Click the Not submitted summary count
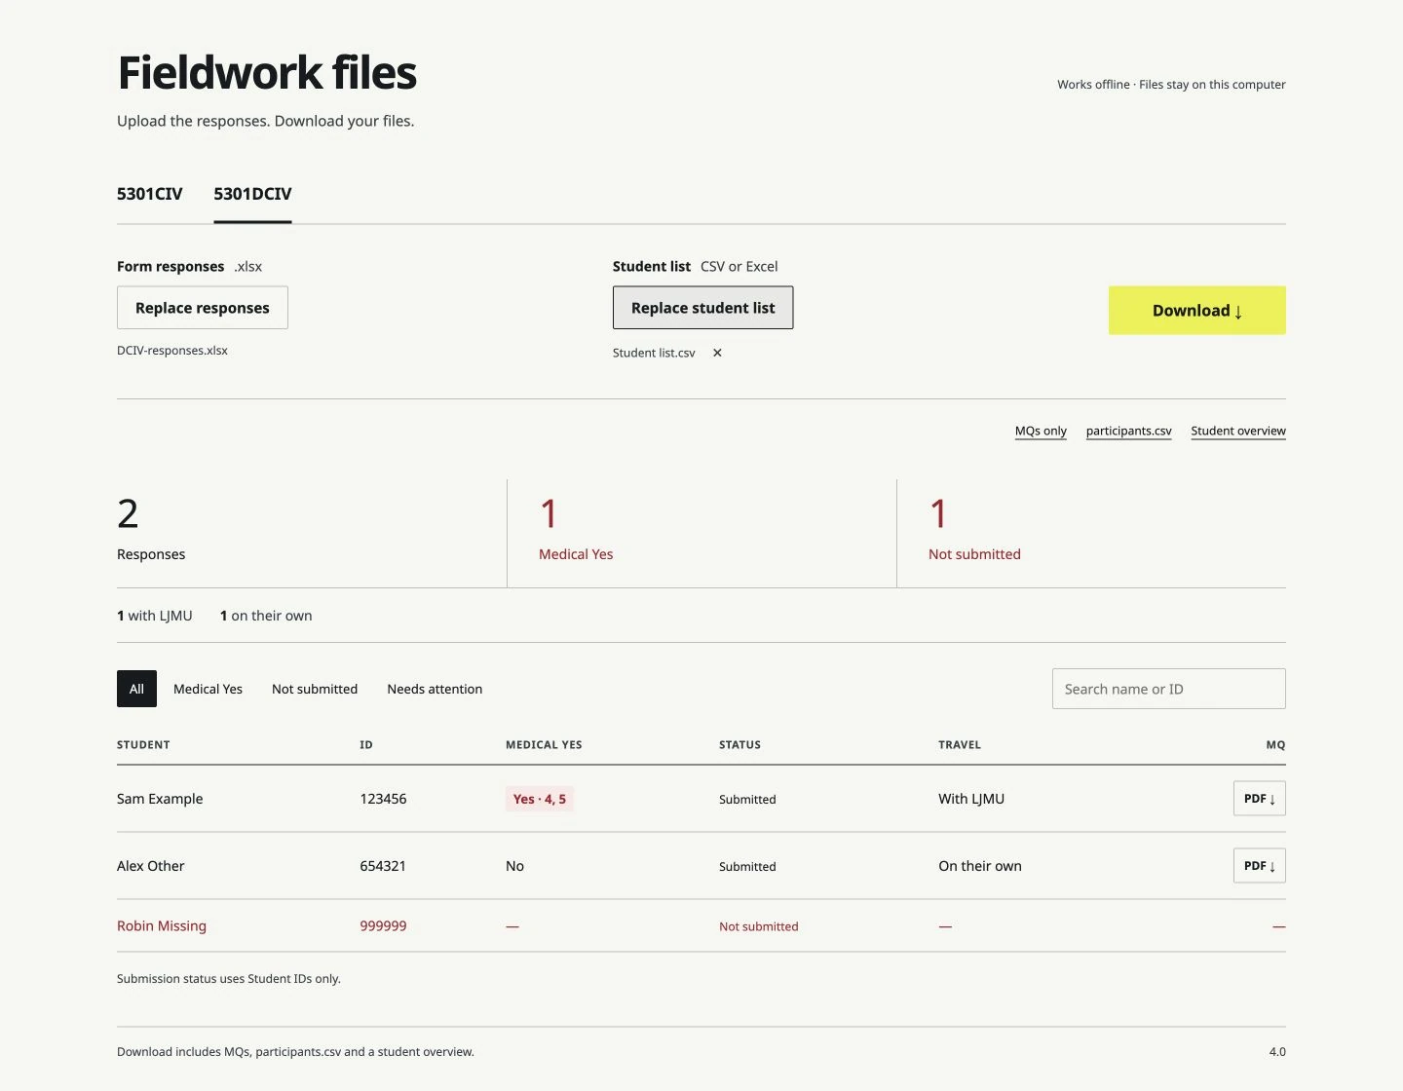The height and width of the screenshot is (1091, 1403). 938,513
